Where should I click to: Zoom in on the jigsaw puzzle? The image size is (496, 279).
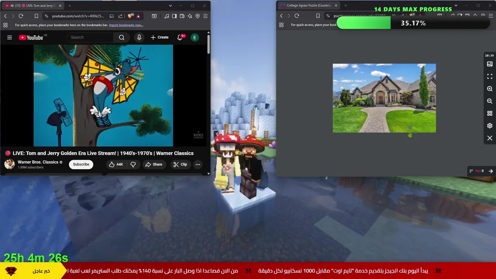point(490,89)
